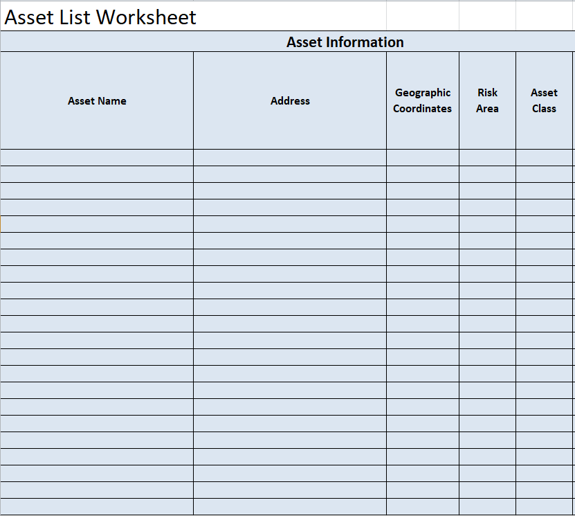The height and width of the screenshot is (516, 575).
Task: Click first empty cell under Address
Action: (290, 158)
